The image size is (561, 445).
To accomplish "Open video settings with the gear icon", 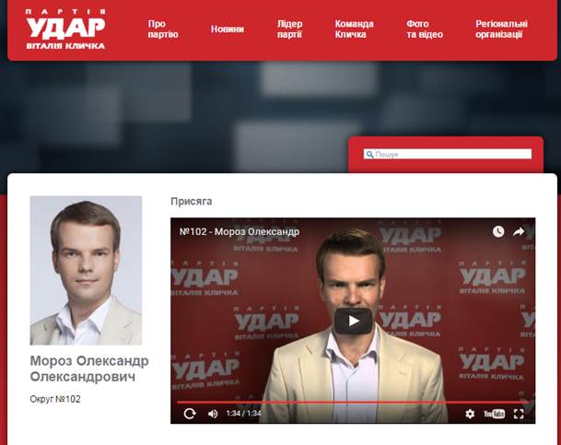I will point(470,414).
